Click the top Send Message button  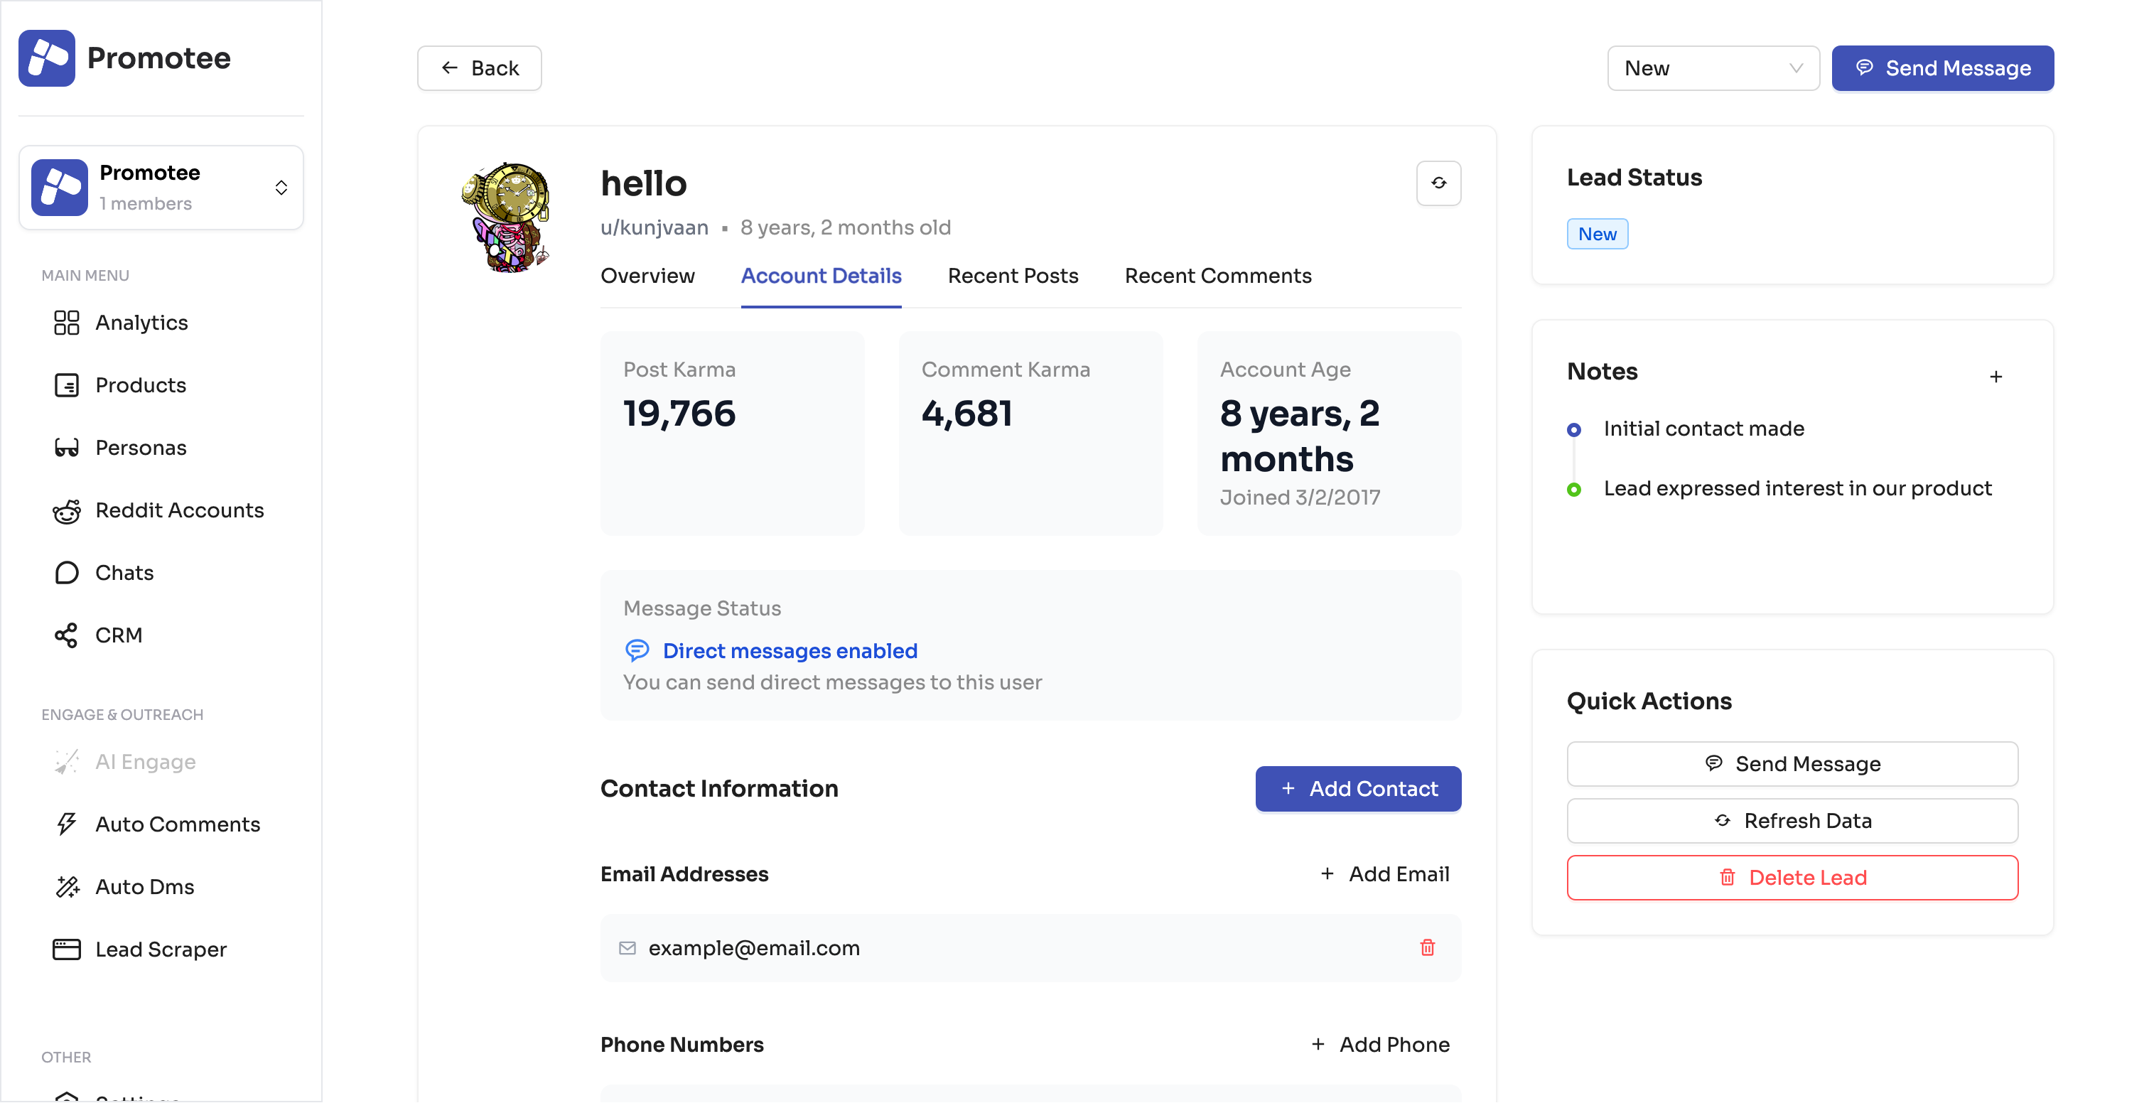click(1943, 68)
